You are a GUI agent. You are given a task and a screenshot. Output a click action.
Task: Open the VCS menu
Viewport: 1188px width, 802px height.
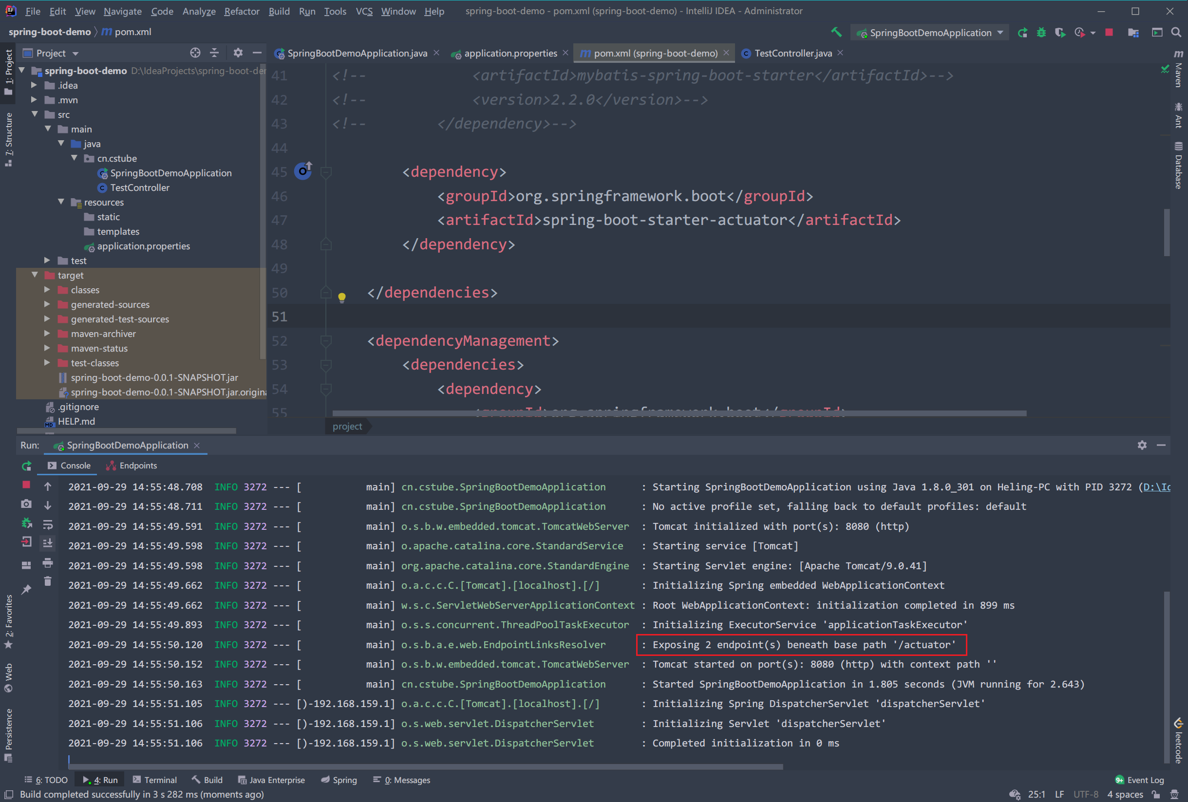tap(364, 11)
